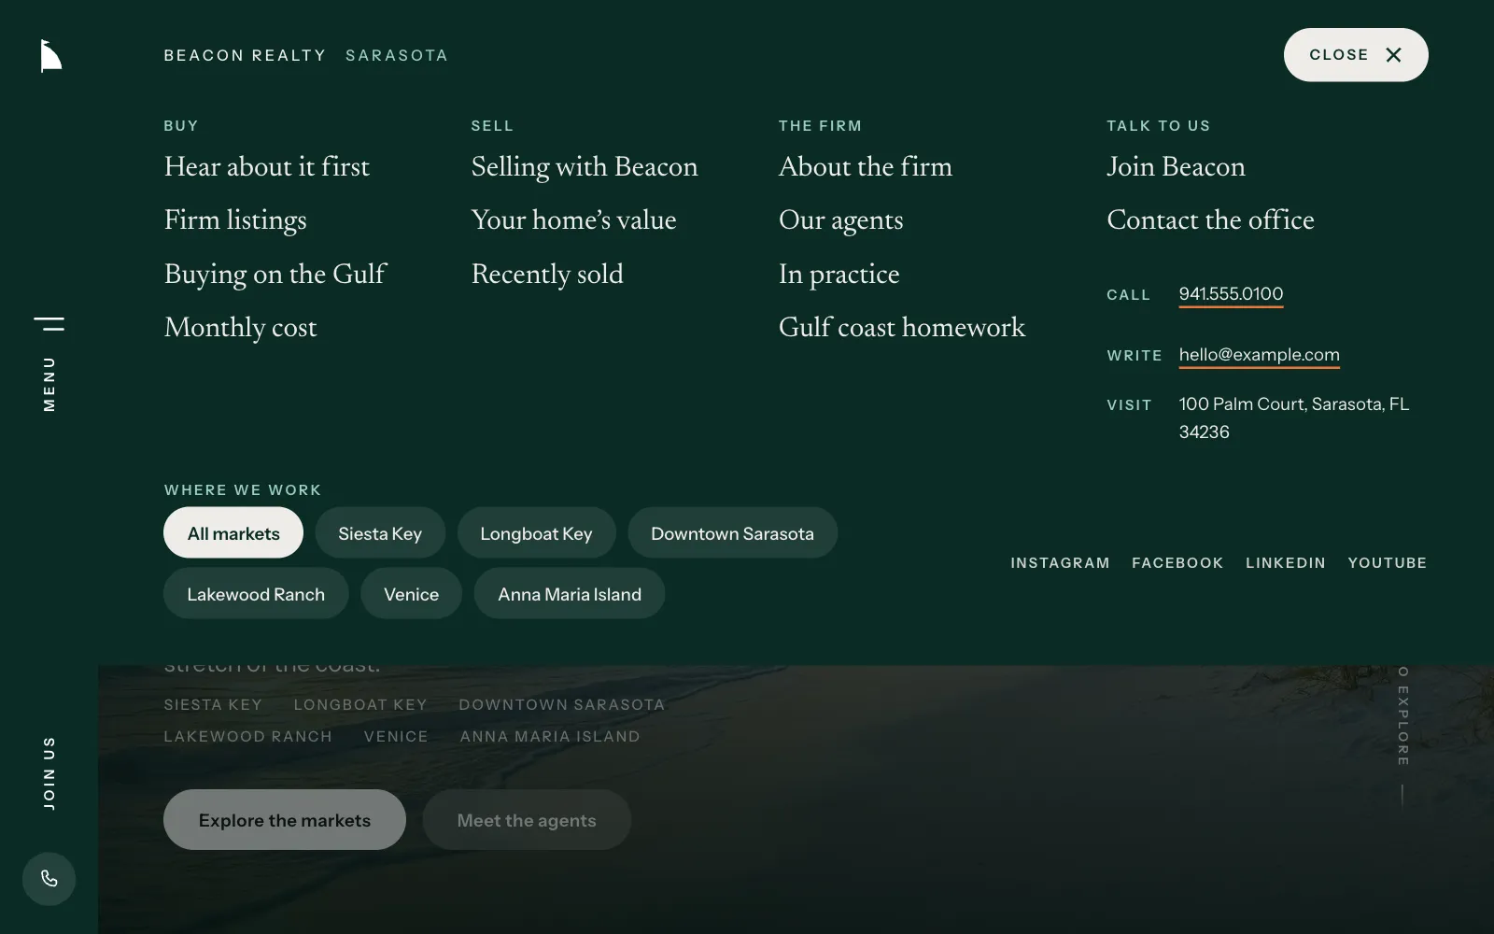Select the Longboat Key market pill
The height and width of the screenshot is (934, 1494).
click(x=536, y=533)
